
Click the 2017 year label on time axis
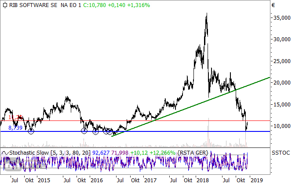[150, 180]
